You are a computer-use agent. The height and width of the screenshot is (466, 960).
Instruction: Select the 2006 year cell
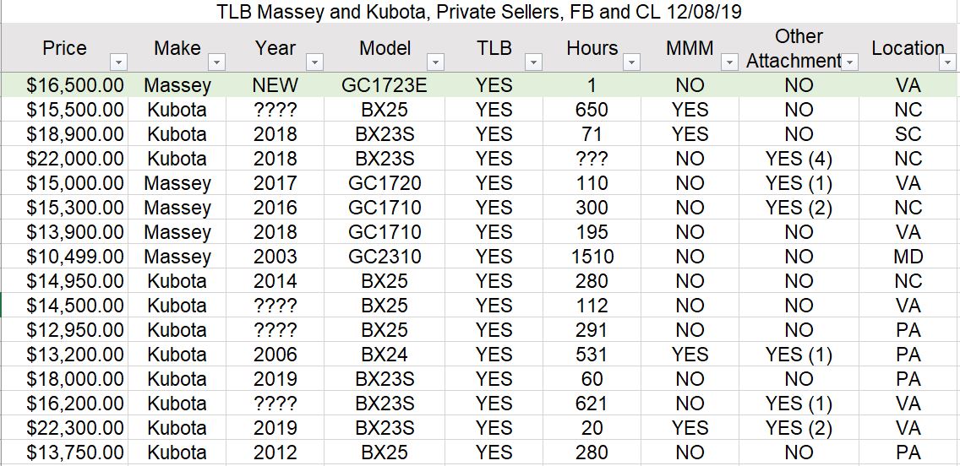(275, 354)
